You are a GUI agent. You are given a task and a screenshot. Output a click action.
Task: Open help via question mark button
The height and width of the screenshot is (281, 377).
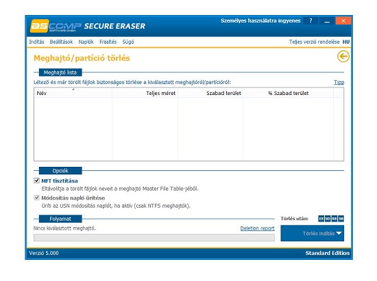[311, 21]
